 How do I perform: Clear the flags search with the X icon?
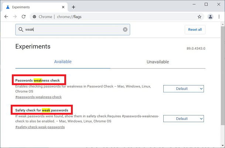(125, 30)
